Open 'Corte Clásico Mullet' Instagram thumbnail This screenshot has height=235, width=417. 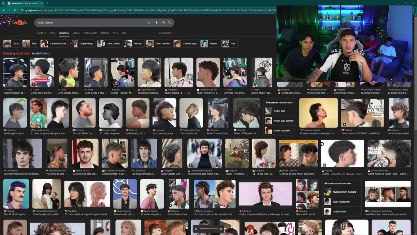[399, 113]
